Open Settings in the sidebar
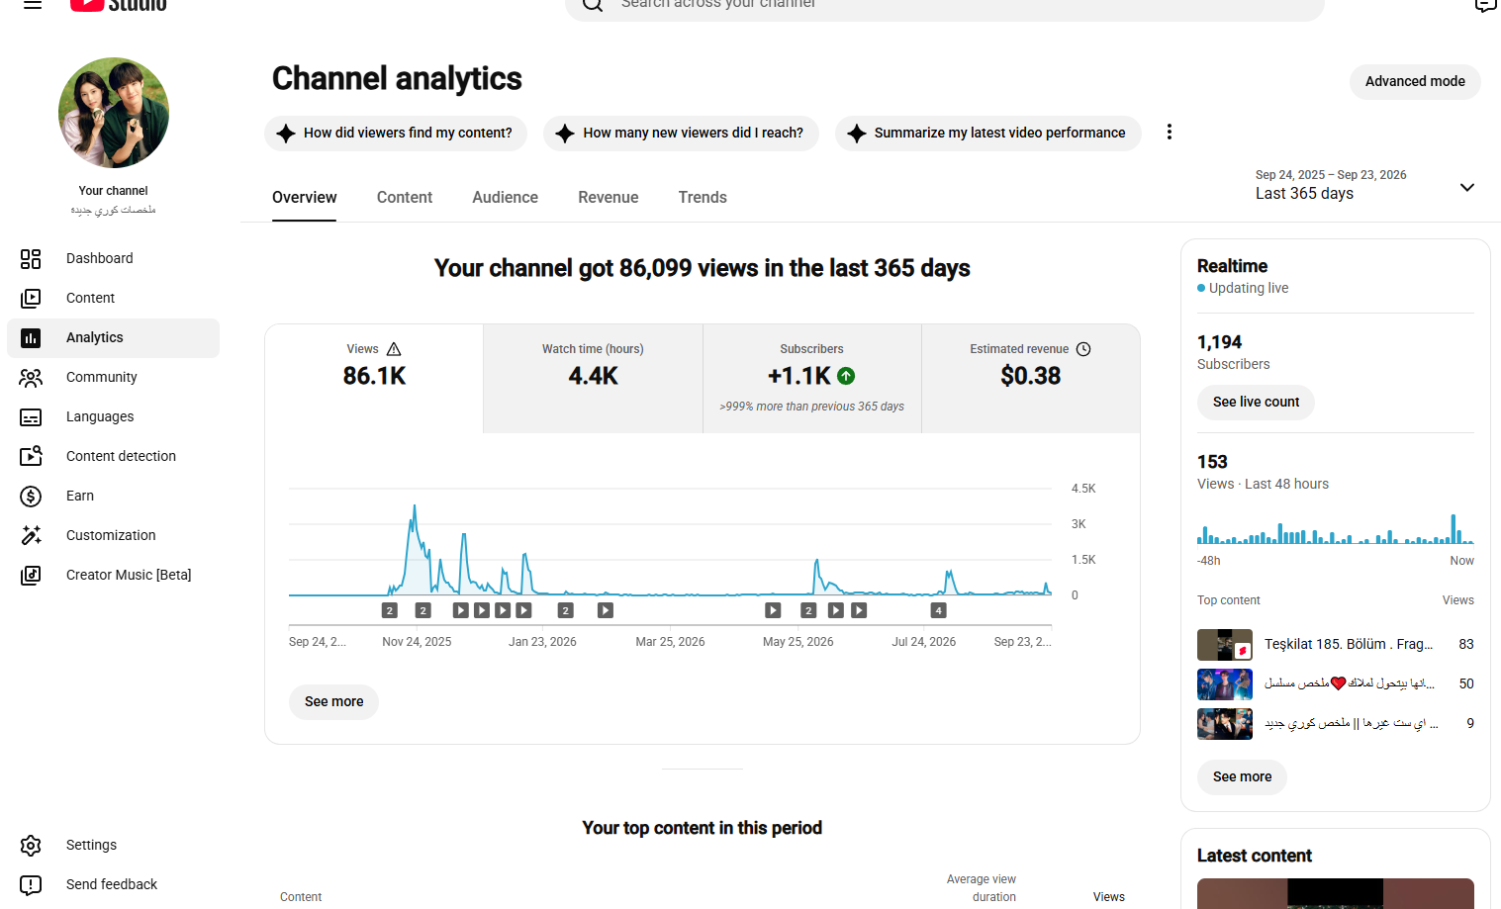The height and width of the screenshot is (909, 1501). click(113, 845)
